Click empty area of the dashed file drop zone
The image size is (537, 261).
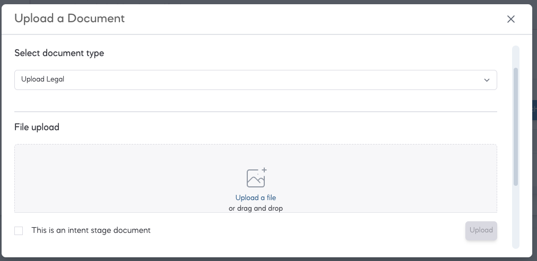pyautogui.click(x=103, y=178)
